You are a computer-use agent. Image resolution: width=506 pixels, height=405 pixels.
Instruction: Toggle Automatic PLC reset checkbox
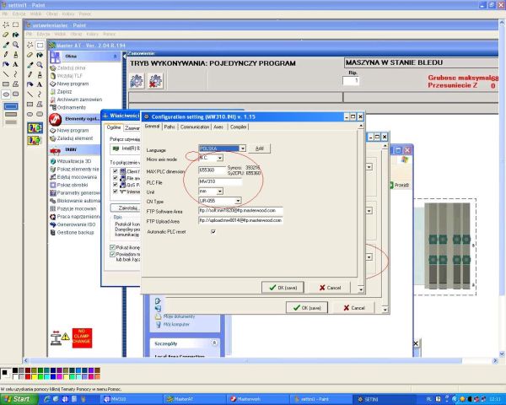click(213, 231)
